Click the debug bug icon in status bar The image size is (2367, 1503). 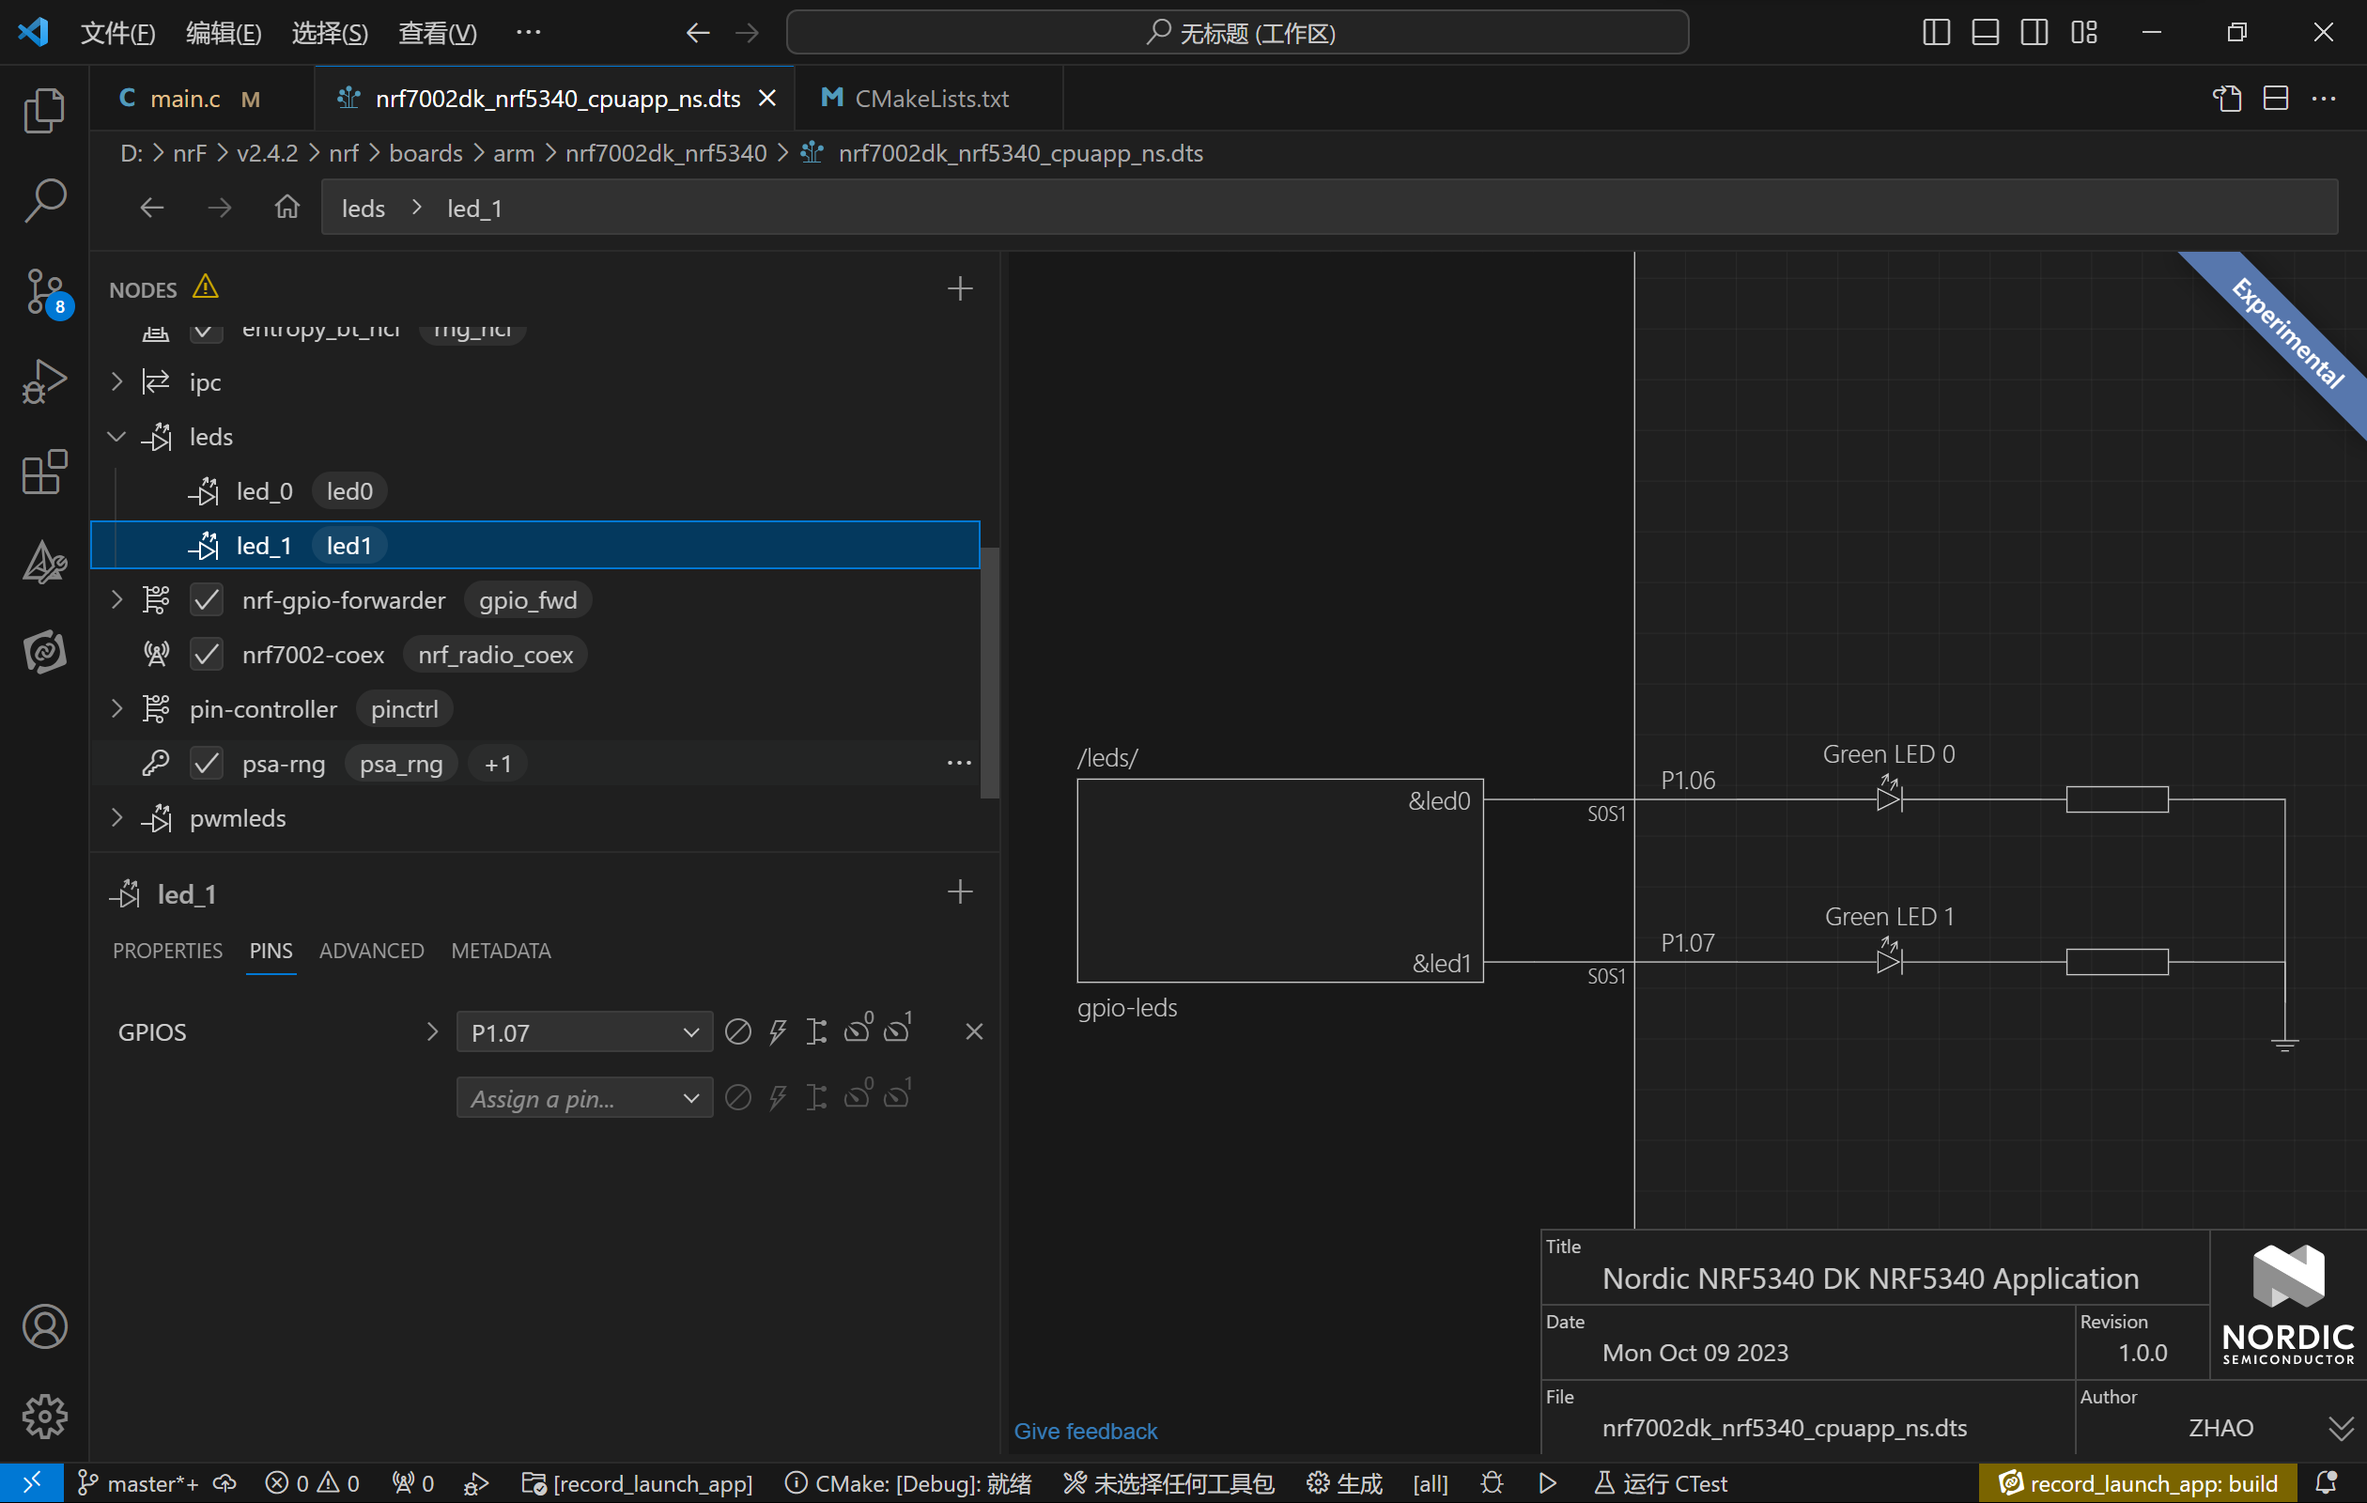(1493, 1482)
